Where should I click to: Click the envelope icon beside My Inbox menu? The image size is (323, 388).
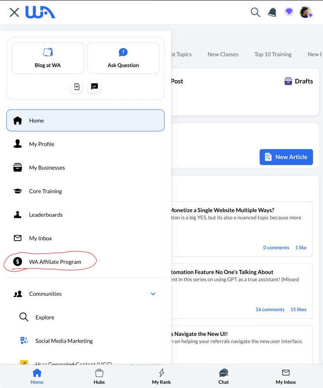coord(18,238)
